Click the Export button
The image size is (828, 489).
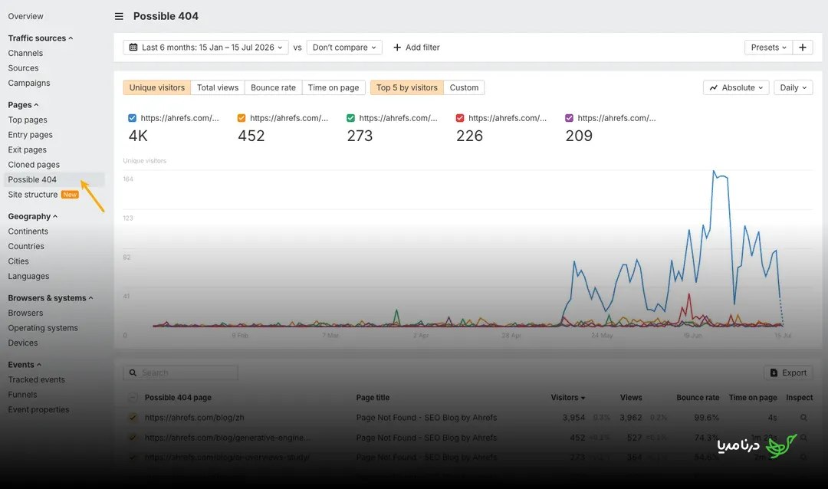pos(788,372)
